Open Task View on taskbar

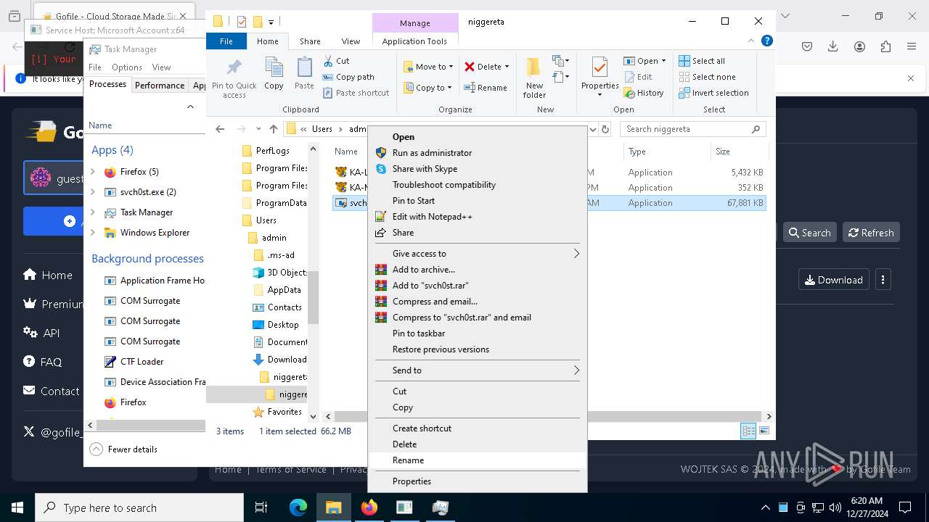261,507
